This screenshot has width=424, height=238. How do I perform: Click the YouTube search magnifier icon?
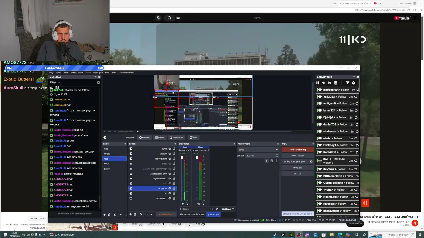tap(169, 18)
